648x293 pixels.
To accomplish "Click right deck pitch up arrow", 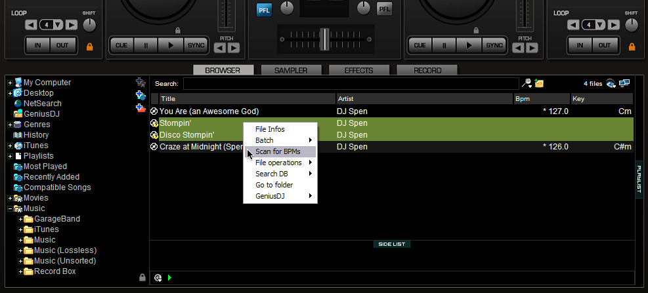I will 532,49.
